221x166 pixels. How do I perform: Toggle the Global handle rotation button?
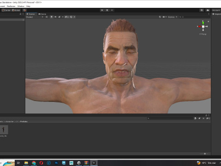click(x=16, y=10)
